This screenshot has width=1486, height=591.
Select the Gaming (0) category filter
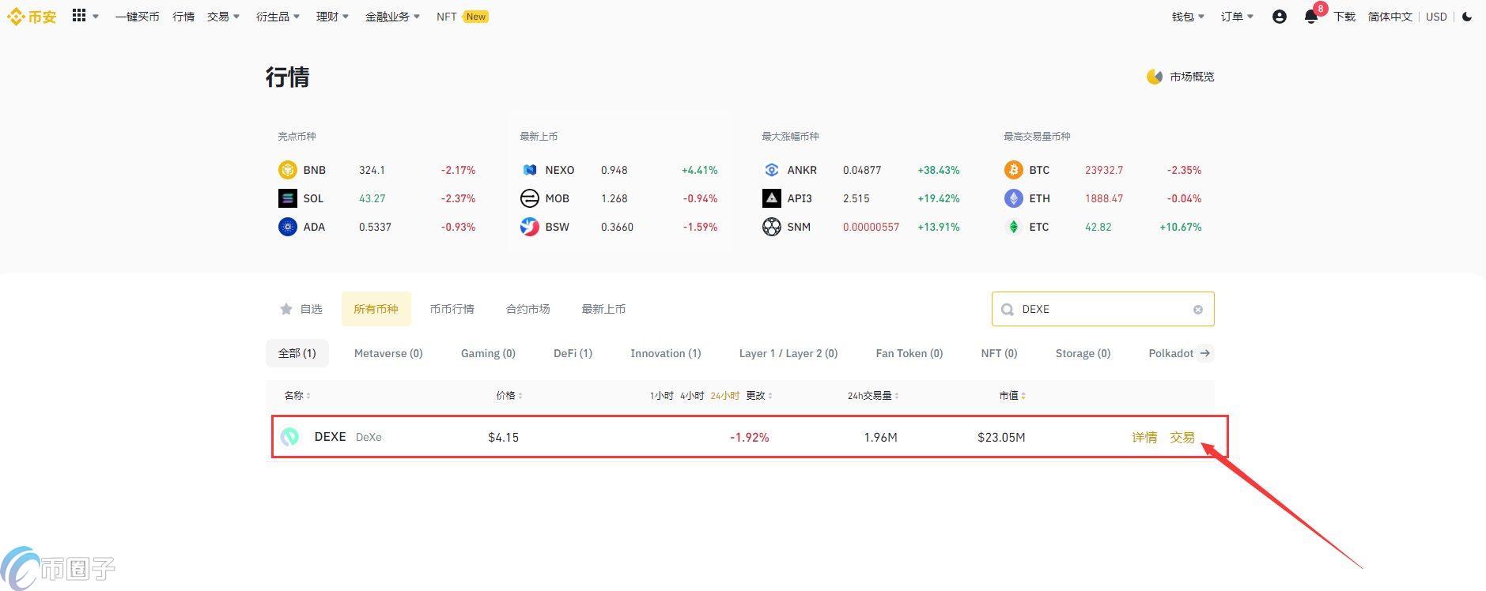tap(488, 353)
